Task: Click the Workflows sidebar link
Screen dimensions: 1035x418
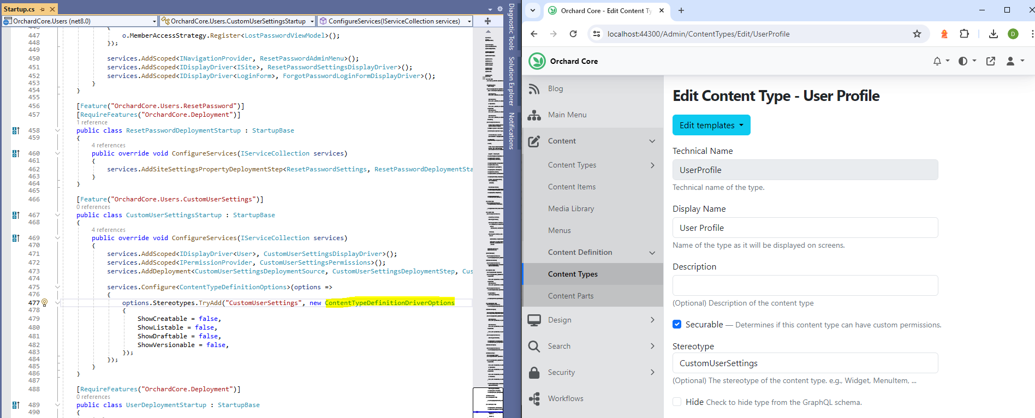Action: point(566,398)
